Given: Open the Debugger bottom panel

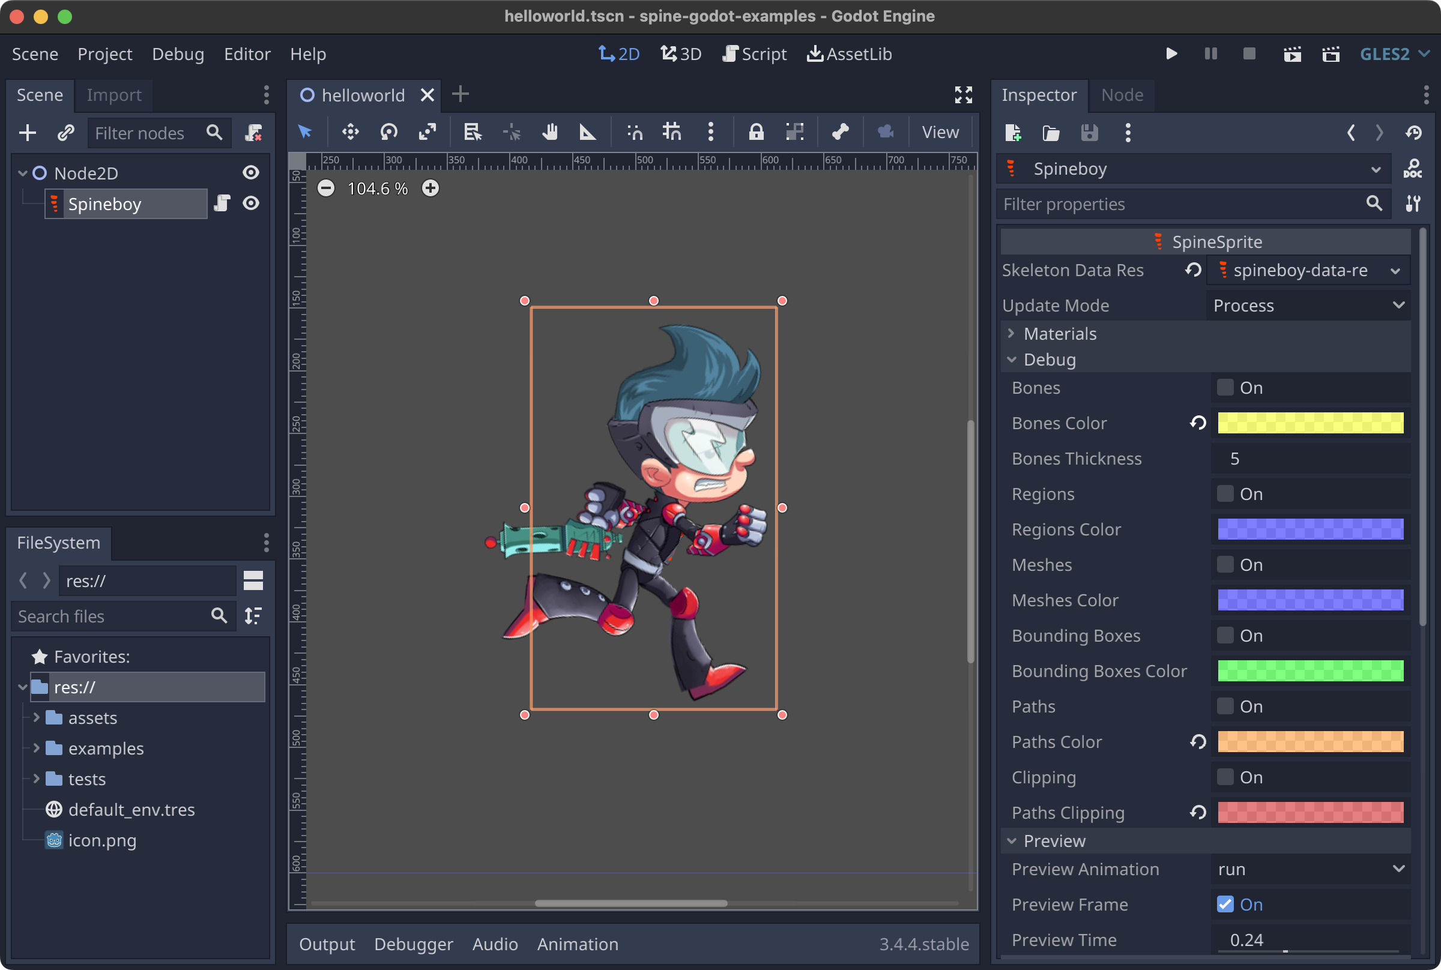Looking at the screenshot, I should click(x=412, y=944).
